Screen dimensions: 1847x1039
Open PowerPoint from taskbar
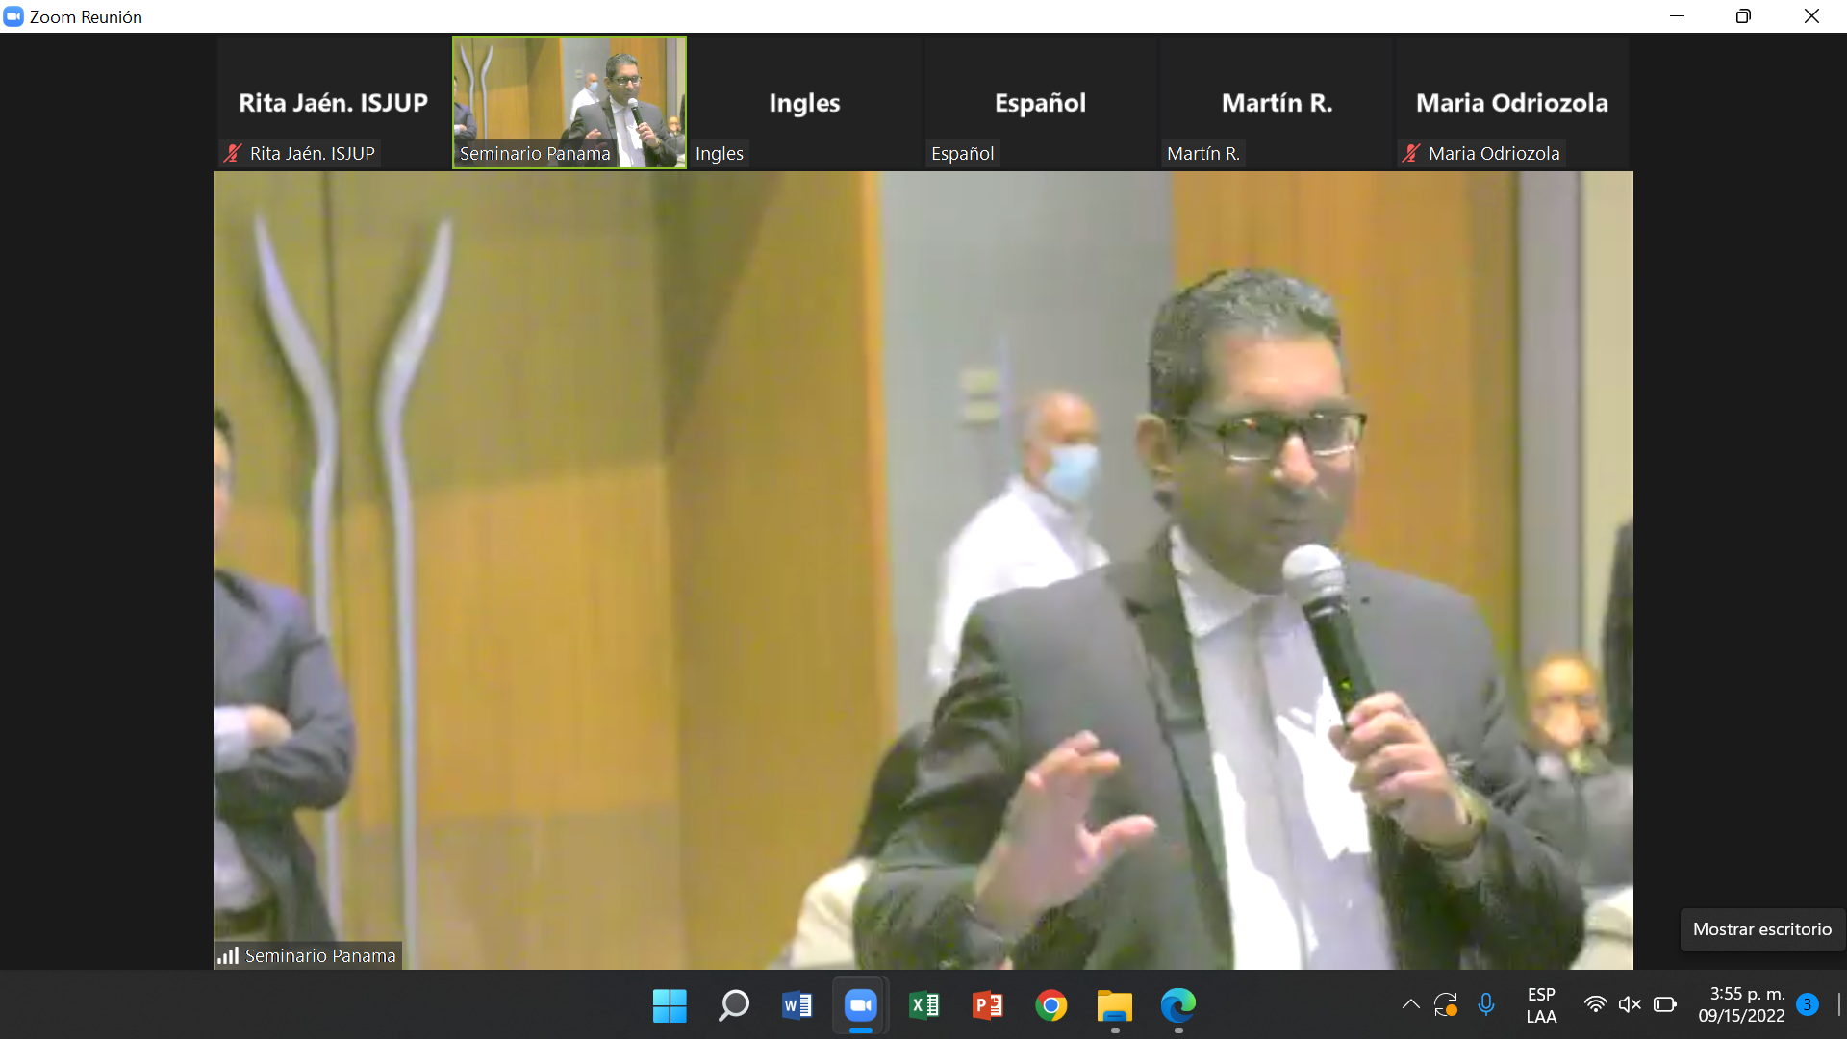point(987,1005)
